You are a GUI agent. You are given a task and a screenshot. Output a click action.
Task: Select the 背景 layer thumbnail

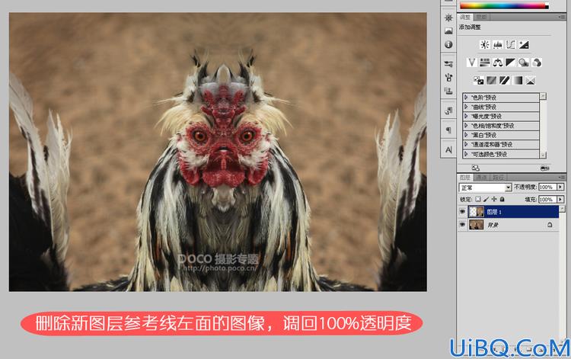[x=476, y=225]
